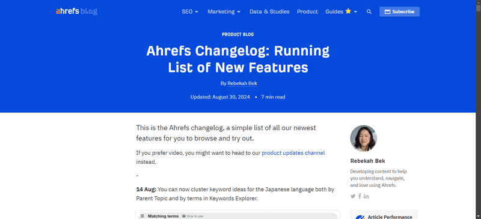Expand the Guides dropdown menu
This screenshot has height=219, width=481.
(x=342, y=11)
